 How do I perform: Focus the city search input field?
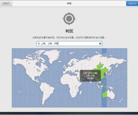click(x=69, y=44)
